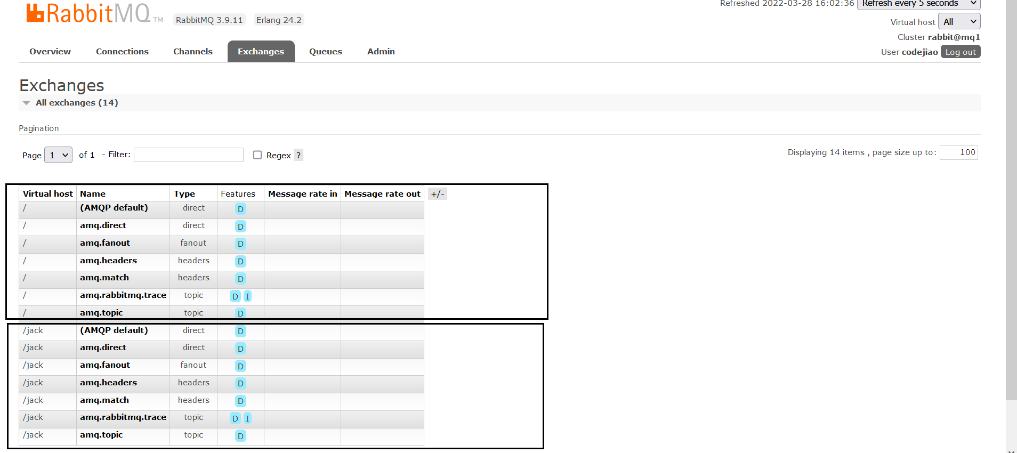Click the RabbitMQ 3.9.11 version label
The image size is (1017, 453).
pyautogui.click(x=209, y=20)
